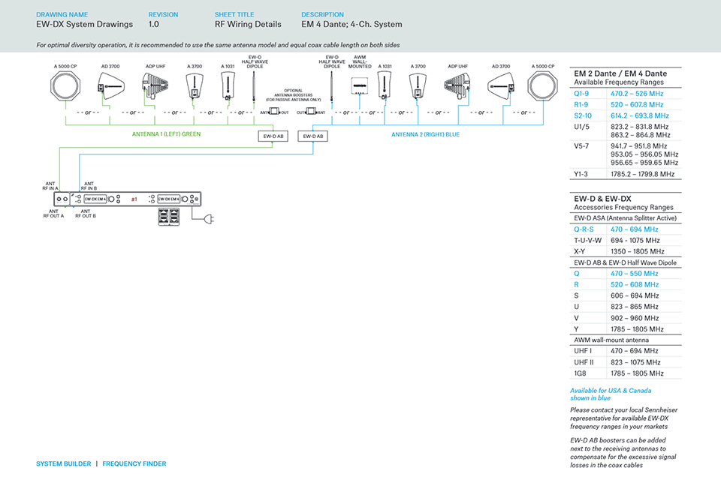Select the A 3700 antenna wired in green
The height and width of the screenshot is (480, 721).
tap(195, 86)
